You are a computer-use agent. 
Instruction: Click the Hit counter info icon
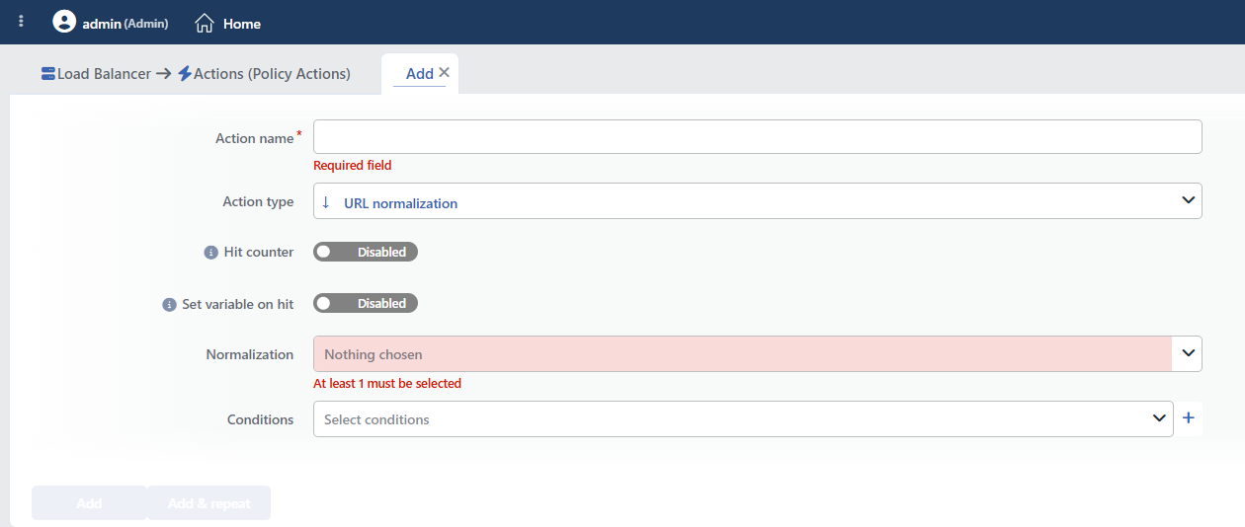coord(210,253)
